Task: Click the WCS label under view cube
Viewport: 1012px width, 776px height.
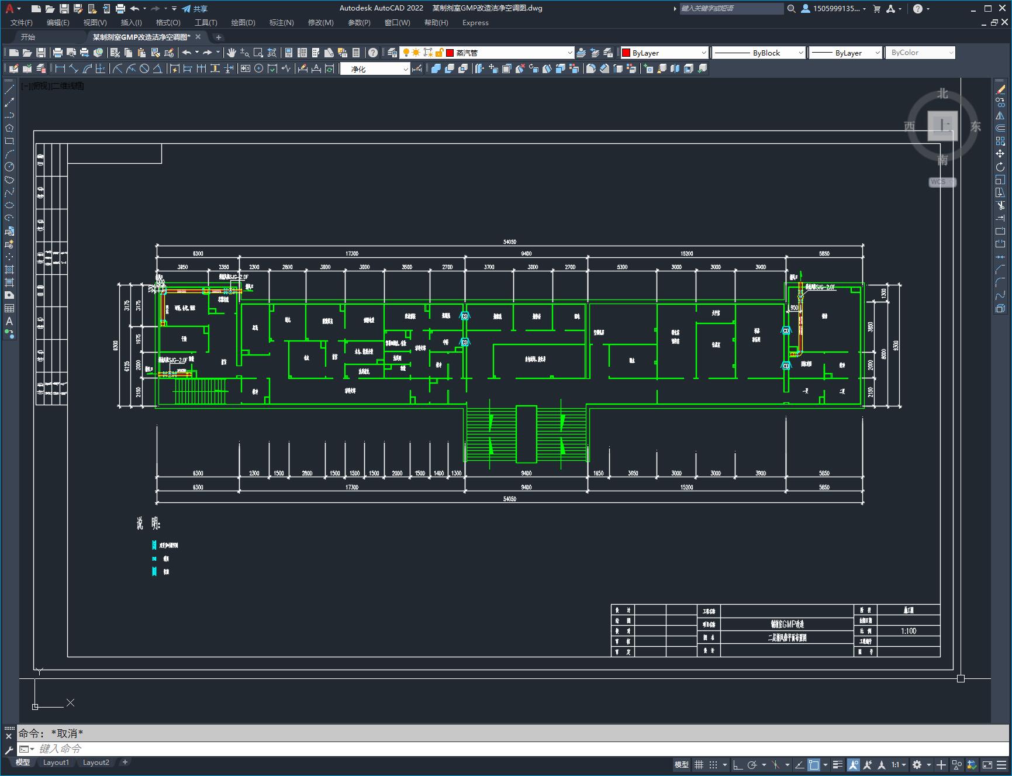Action: click(x=942, y=182)
